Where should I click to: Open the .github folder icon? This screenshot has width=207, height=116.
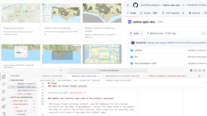pos(132,50)
